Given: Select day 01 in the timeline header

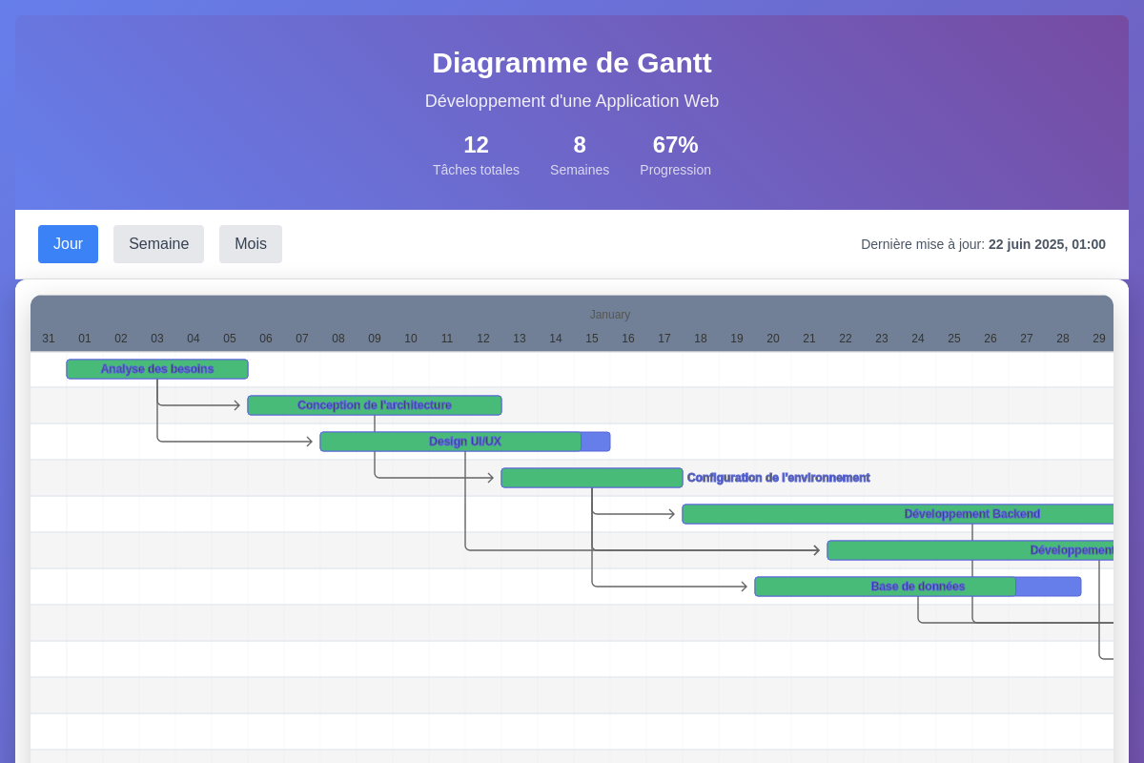Looking at the screenshot, I should [x=85, y=338].
